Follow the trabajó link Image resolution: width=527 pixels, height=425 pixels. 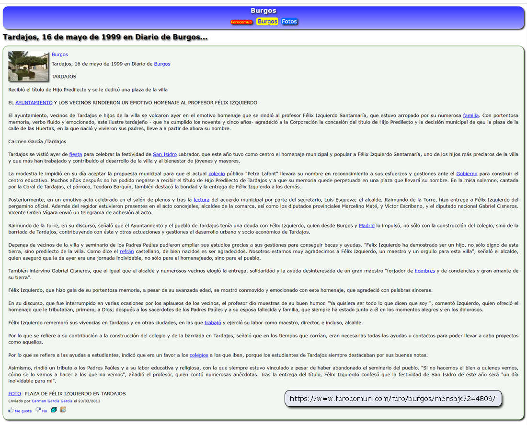[x=213, y=323]
